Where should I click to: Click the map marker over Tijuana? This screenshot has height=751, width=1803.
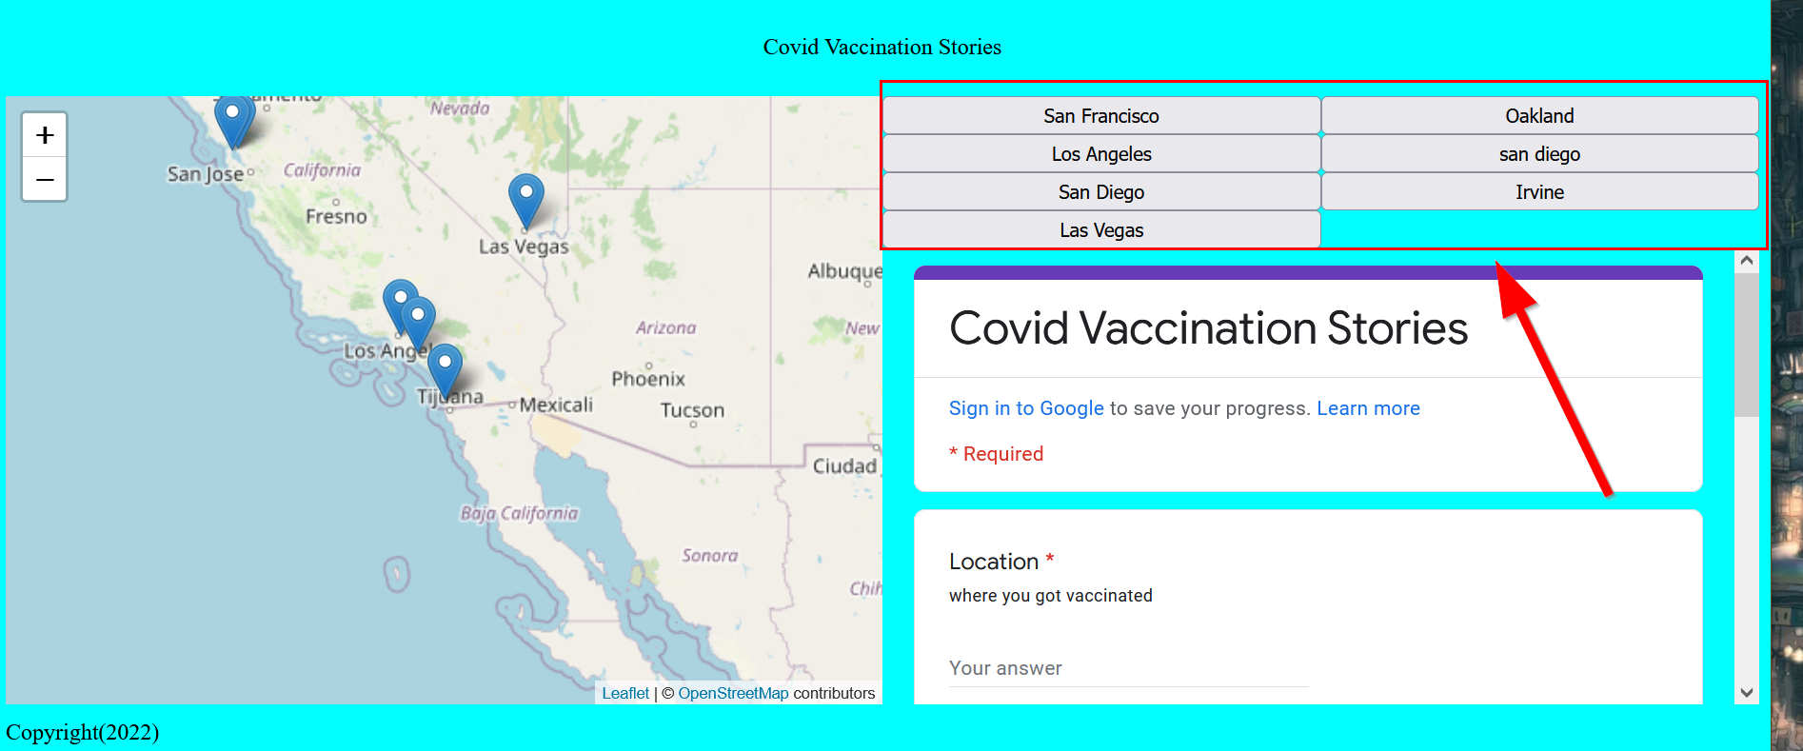445,367
